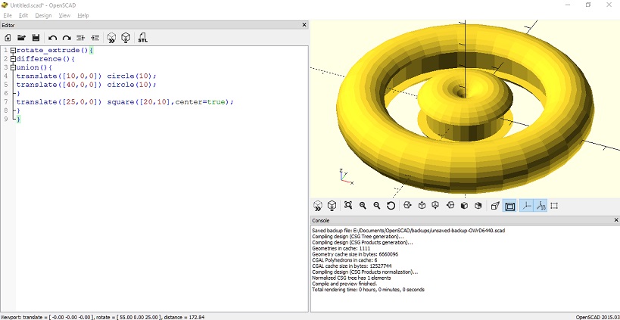Export the model as STL
620x320 pixels.
pyautogui.click(x=143, y=38)
